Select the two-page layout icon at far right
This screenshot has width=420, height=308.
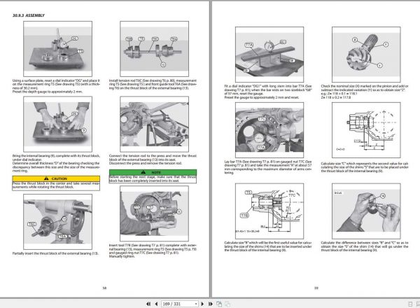tap(418, 304)
